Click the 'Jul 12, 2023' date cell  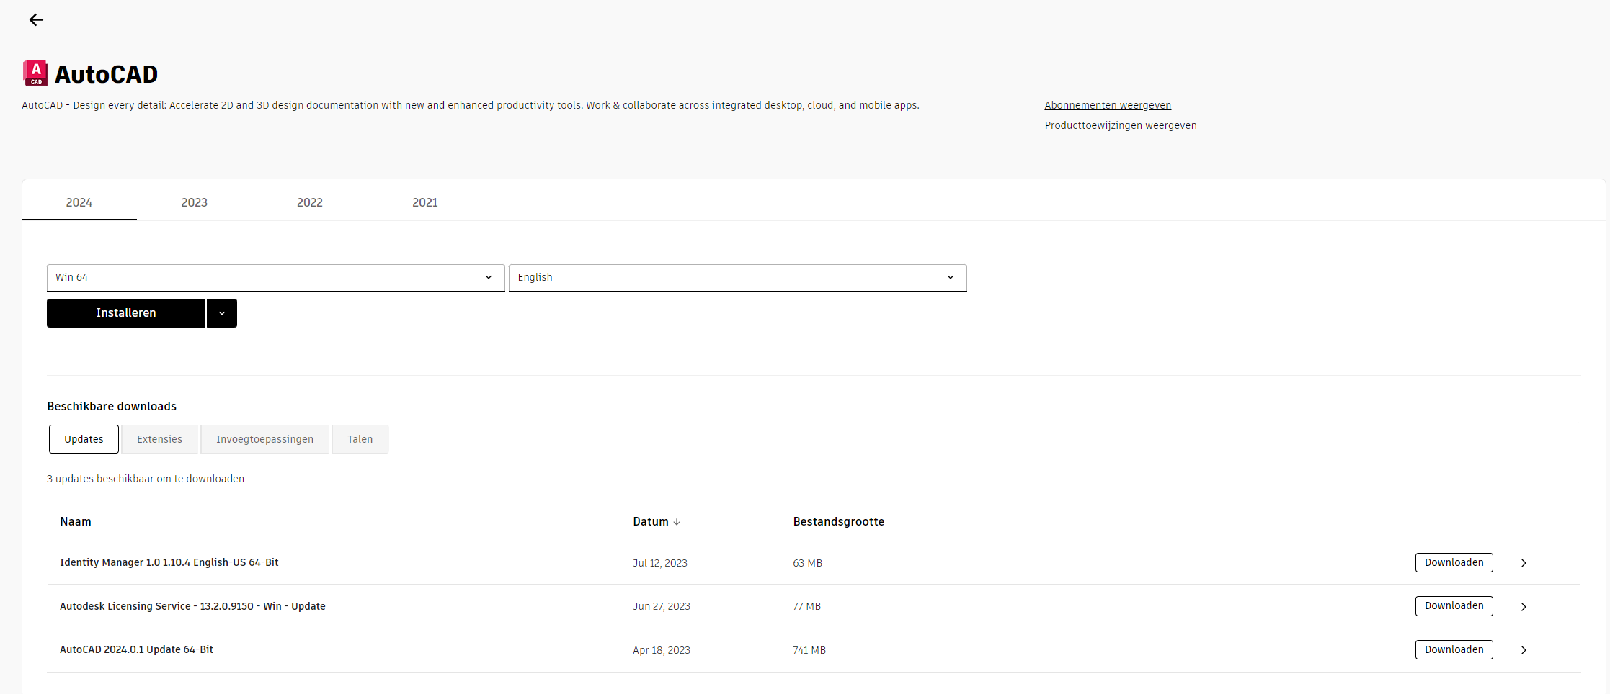pos(660,563)
